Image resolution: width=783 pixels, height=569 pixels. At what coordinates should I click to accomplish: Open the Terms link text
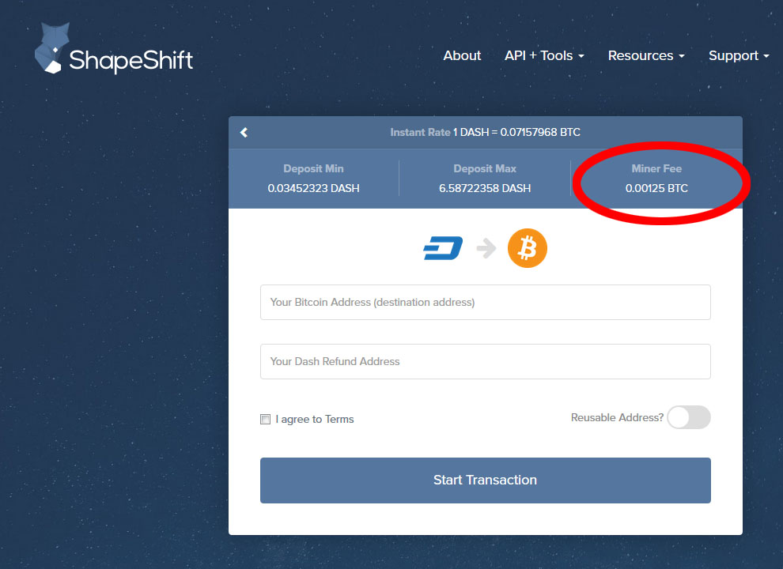tap(339, 420)
